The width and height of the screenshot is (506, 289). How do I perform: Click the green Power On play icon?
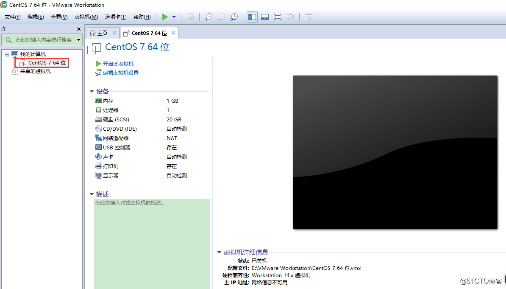coord(165,17)
